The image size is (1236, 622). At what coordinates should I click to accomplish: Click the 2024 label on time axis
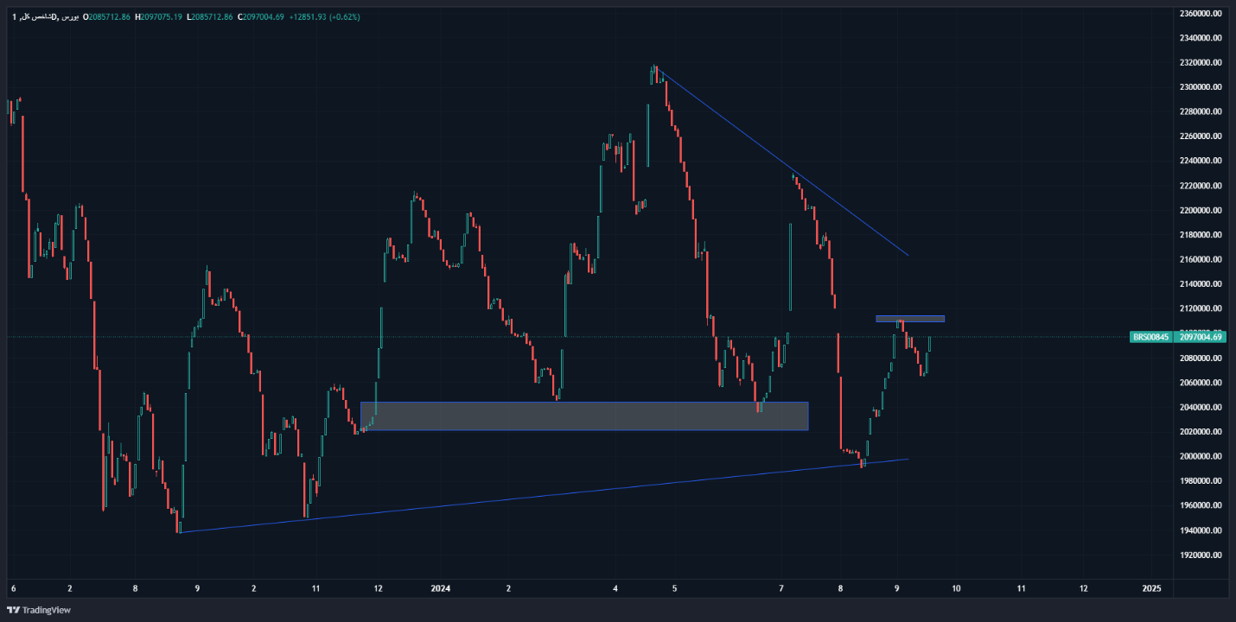(441, 588)
